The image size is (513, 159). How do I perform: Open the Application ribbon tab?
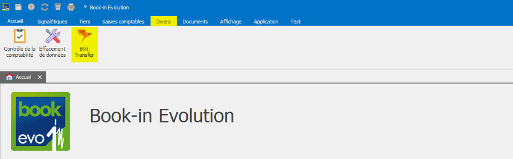(x=266, y=21)
